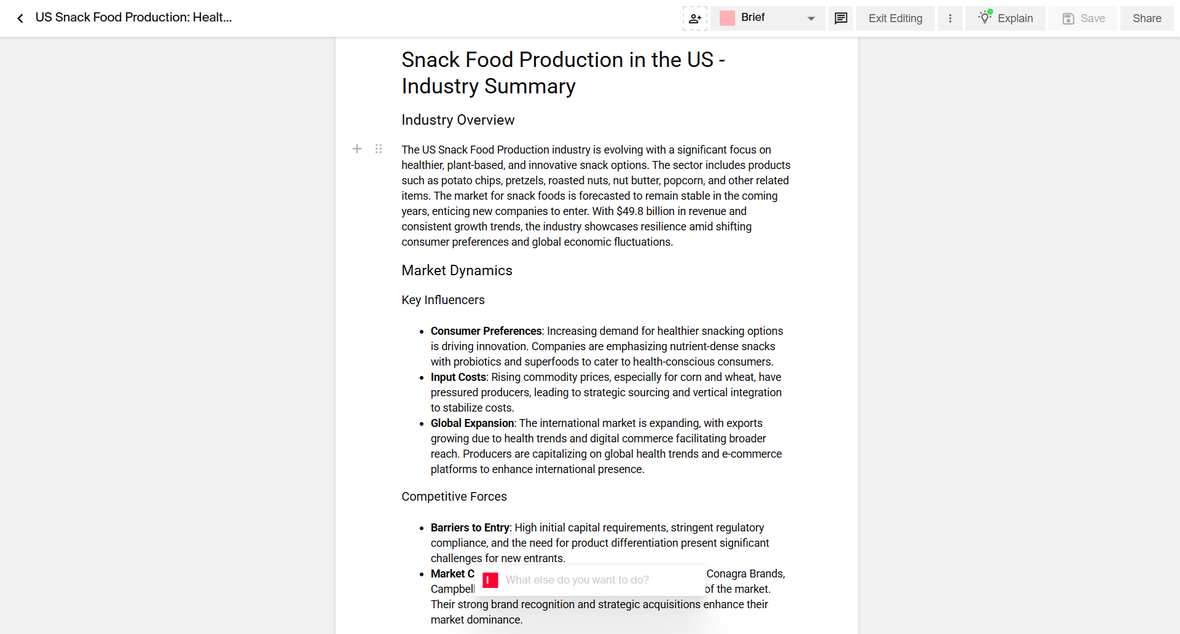Click the Save disk icon
Viewport: 1180px width, 634px height.
pyautogui.click(x=1066, y=18)
